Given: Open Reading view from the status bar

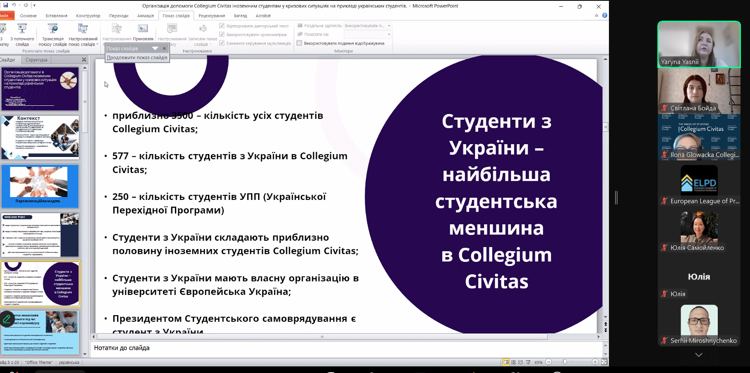Looking at the screenshot, I should [x=520, y=362].
